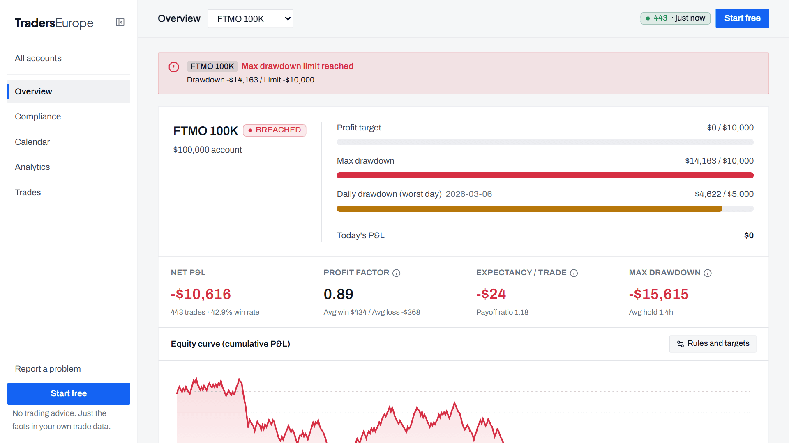This screenshot has height=443, width=789.
Task: Open Profit Factor info icon
Action: (x=396, y=273)
